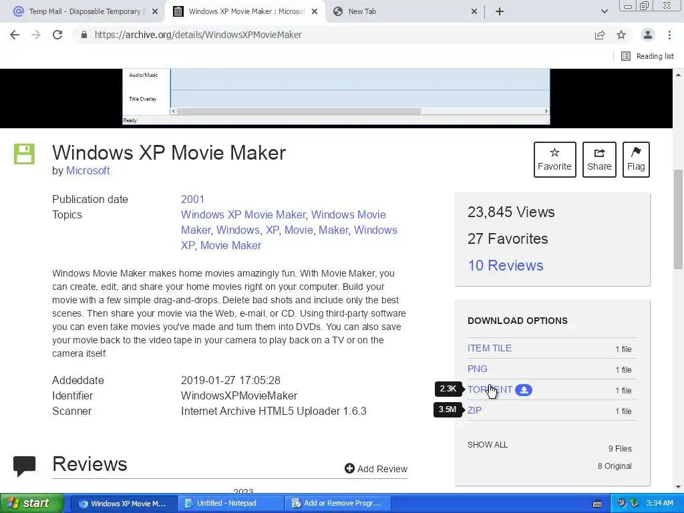
Task: Open the Windows XP Movie Maker topic link
Action: 243,214
